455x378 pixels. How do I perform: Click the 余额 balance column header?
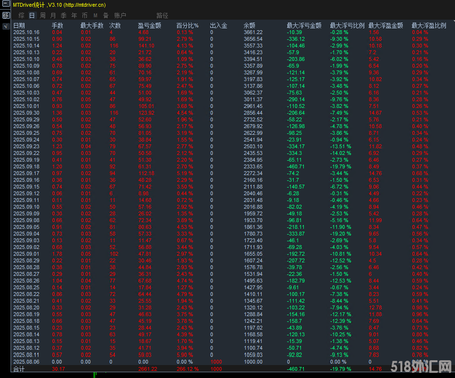(x=249, y=25)
